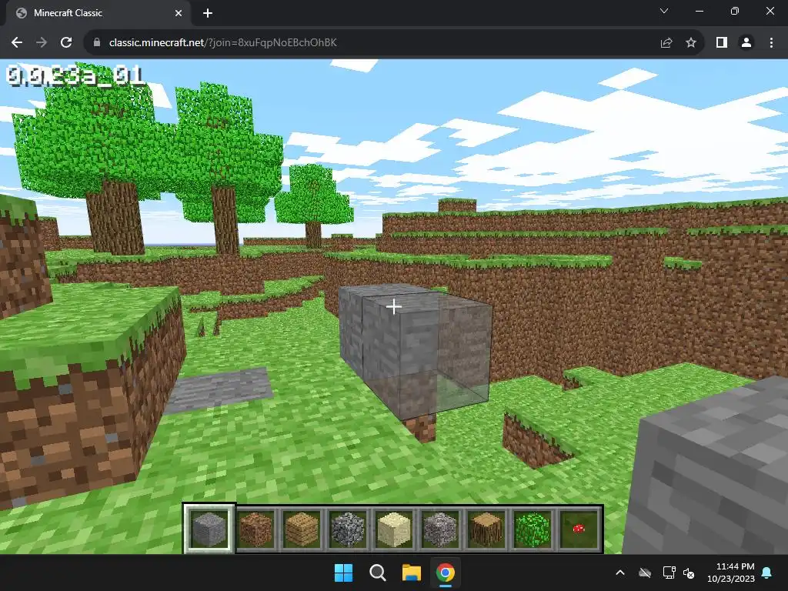Viewport: 788px width, 591px height.
Task: Open the network display tray icon
Action: 669,573
